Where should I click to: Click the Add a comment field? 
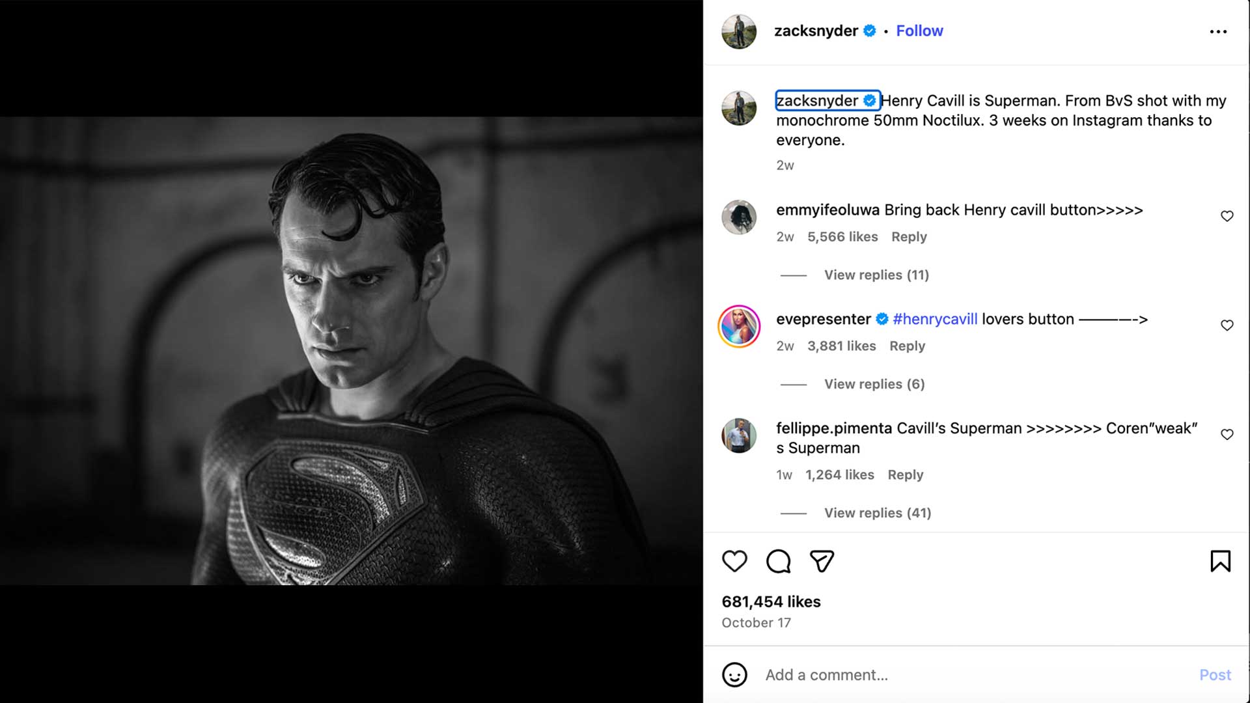pyautogui.click(x=827, y=675)
